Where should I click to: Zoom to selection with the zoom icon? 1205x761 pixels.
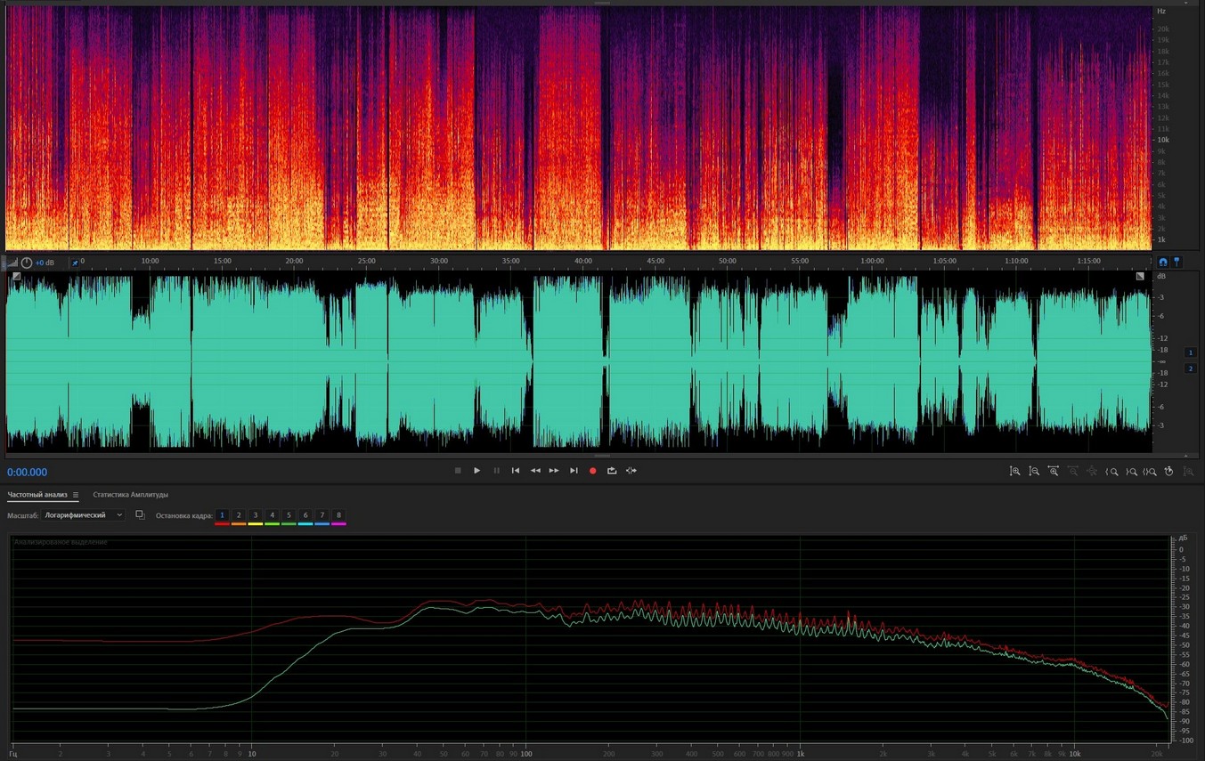point(1150,472)
